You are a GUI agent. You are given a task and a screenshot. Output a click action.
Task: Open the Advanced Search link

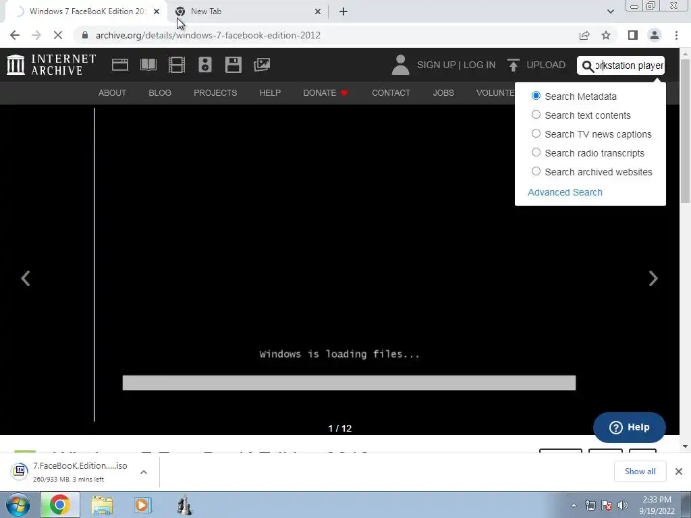coord(565,192)
